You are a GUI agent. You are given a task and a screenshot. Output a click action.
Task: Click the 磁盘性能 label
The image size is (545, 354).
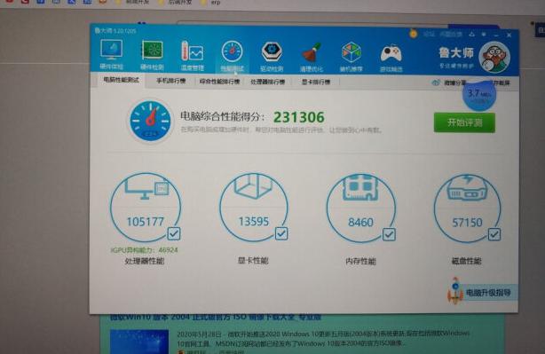467,261
